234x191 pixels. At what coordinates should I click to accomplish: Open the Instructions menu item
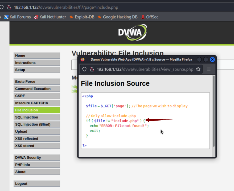coord(37,63)
